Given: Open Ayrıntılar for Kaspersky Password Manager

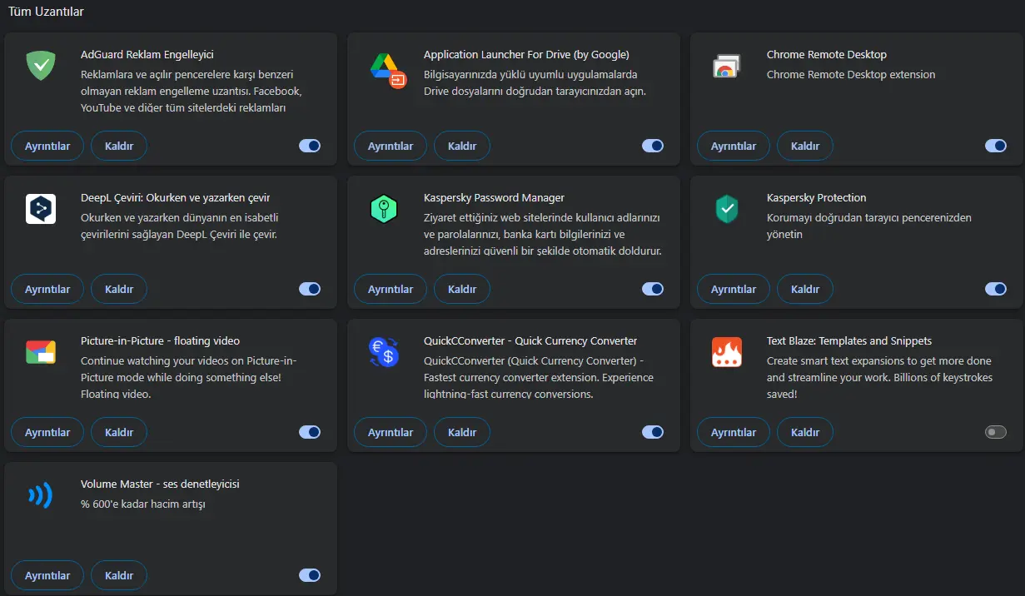Looking at the screenshot, I should 391,289.
